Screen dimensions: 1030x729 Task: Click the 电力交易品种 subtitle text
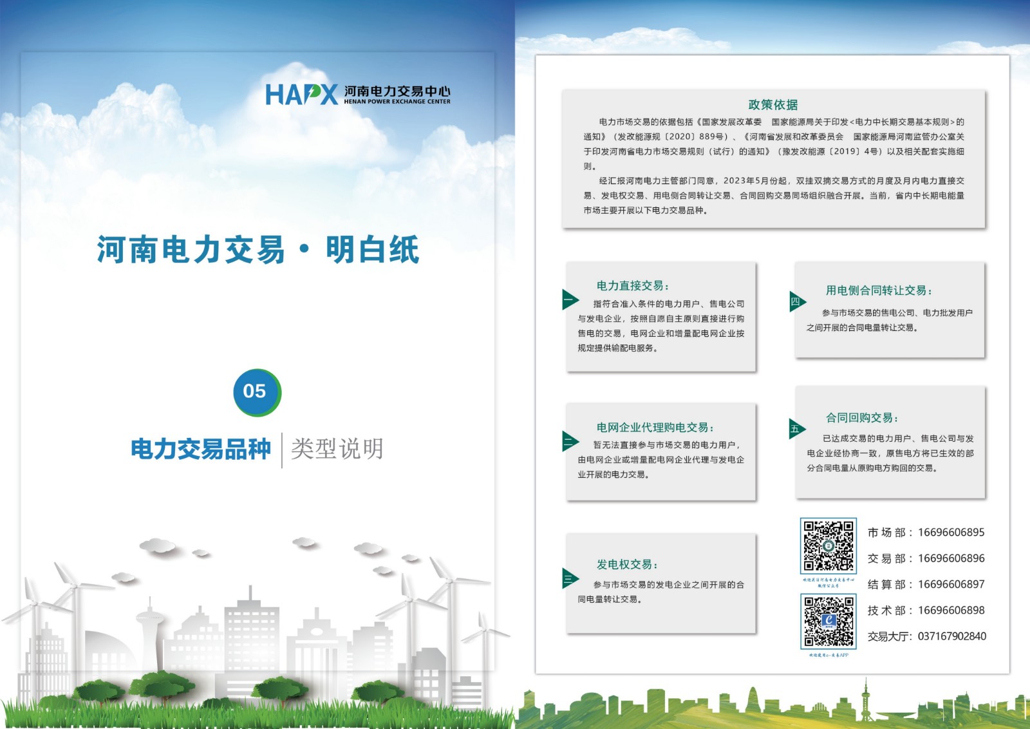pyautogui.click(x=200, y=449)
